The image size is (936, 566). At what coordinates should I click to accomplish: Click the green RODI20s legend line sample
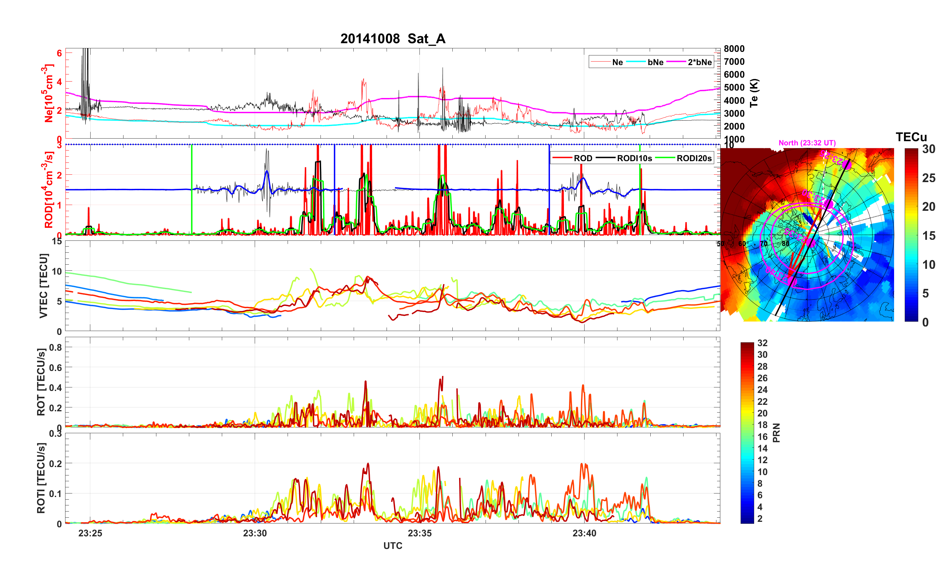point(665,158)
